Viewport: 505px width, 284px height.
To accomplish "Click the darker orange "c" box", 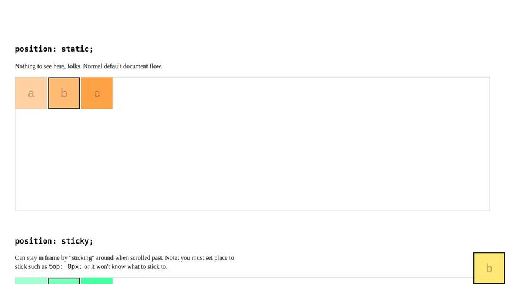I will tap(97, 93).
